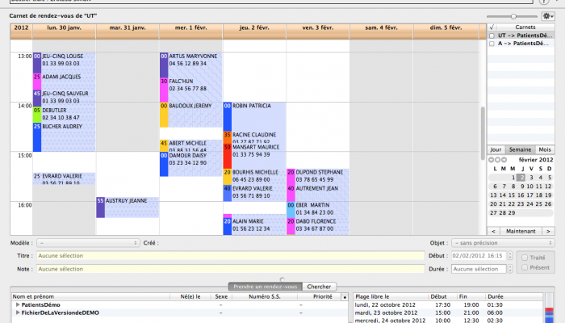Open ADAMI JACQUES appointment
Viewport: 565px width, 323px height.
click(x=64, y=82)
